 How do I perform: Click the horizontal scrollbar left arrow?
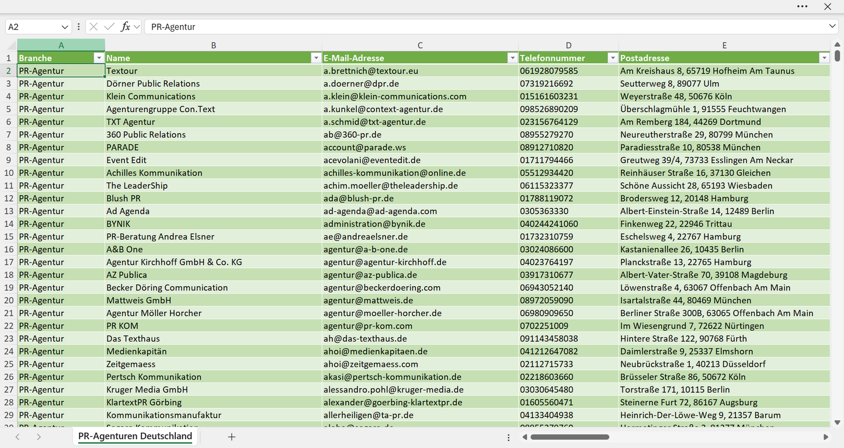(x=525, y=437)
